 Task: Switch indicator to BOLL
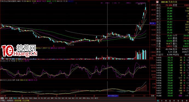[88, 98]
